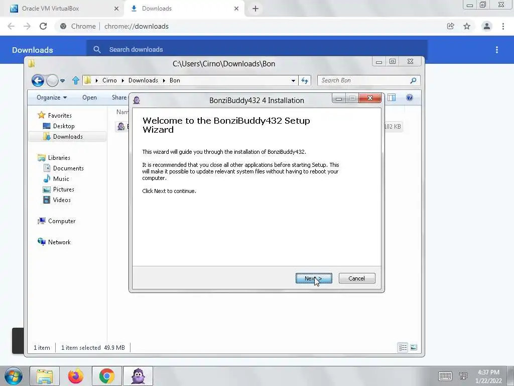The height and width of the screenshot is (386, 514).
Task: Switch Explorer to details view icon
Action: [403, 347]
